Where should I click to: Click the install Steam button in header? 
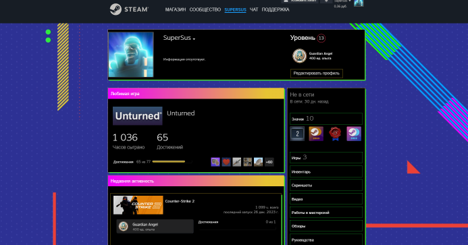300,1
